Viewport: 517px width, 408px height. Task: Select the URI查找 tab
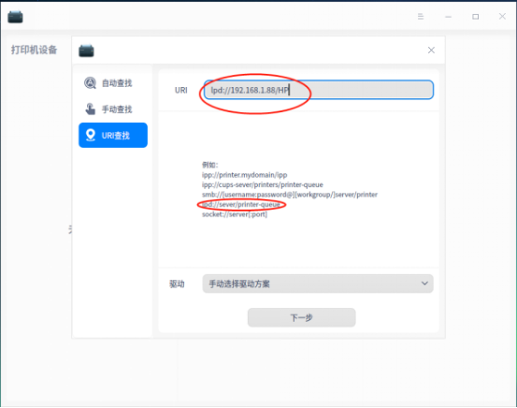[113, 135]
